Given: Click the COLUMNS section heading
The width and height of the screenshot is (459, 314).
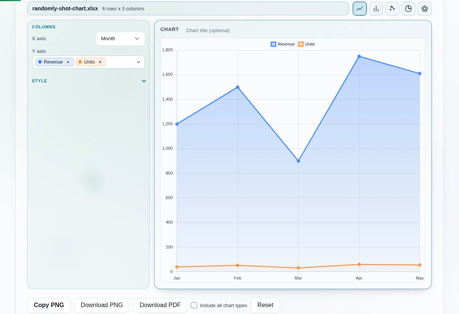Looking at the screenshot, I should 44,27.
